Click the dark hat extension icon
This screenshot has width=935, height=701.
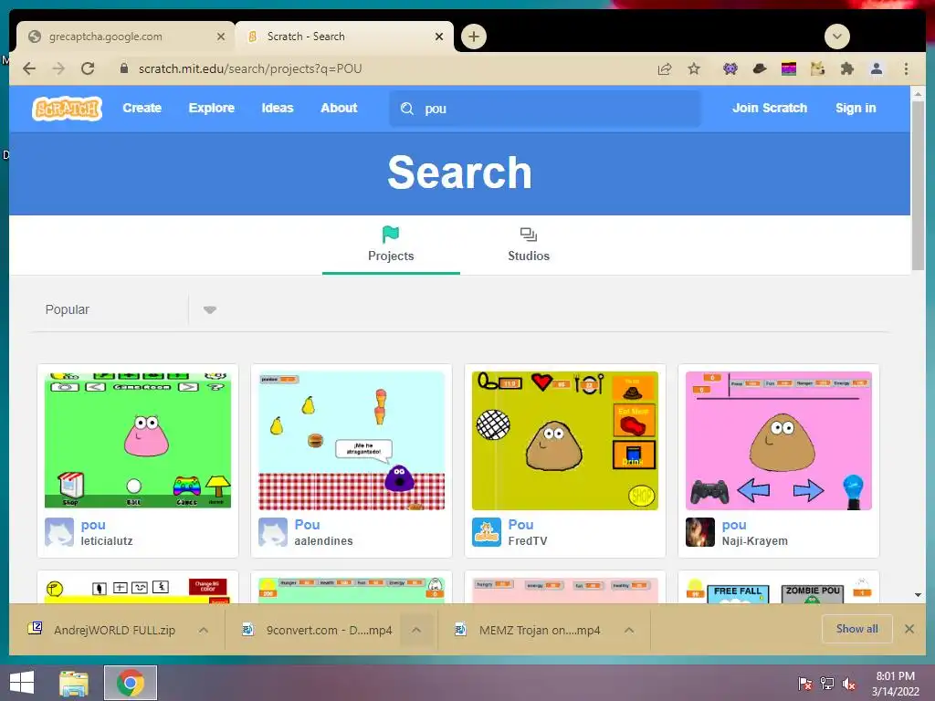(759, 68)
